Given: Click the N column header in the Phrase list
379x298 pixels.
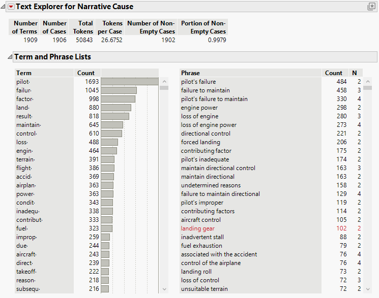Looking at the screenshot, I should [x=354, y=73].
